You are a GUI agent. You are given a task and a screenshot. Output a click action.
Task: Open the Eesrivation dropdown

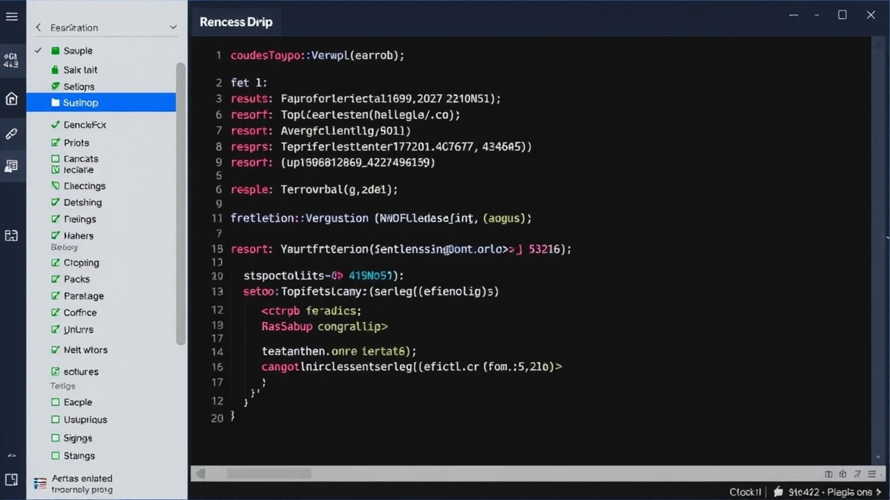(173, 27)
